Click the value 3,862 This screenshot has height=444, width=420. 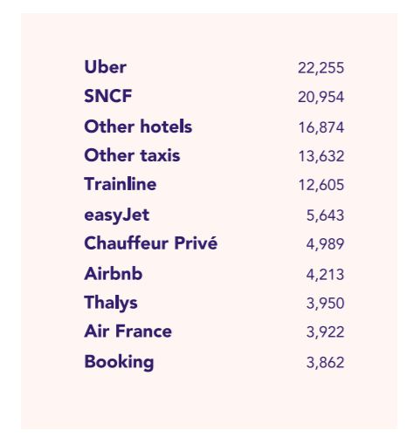point(325,363)
